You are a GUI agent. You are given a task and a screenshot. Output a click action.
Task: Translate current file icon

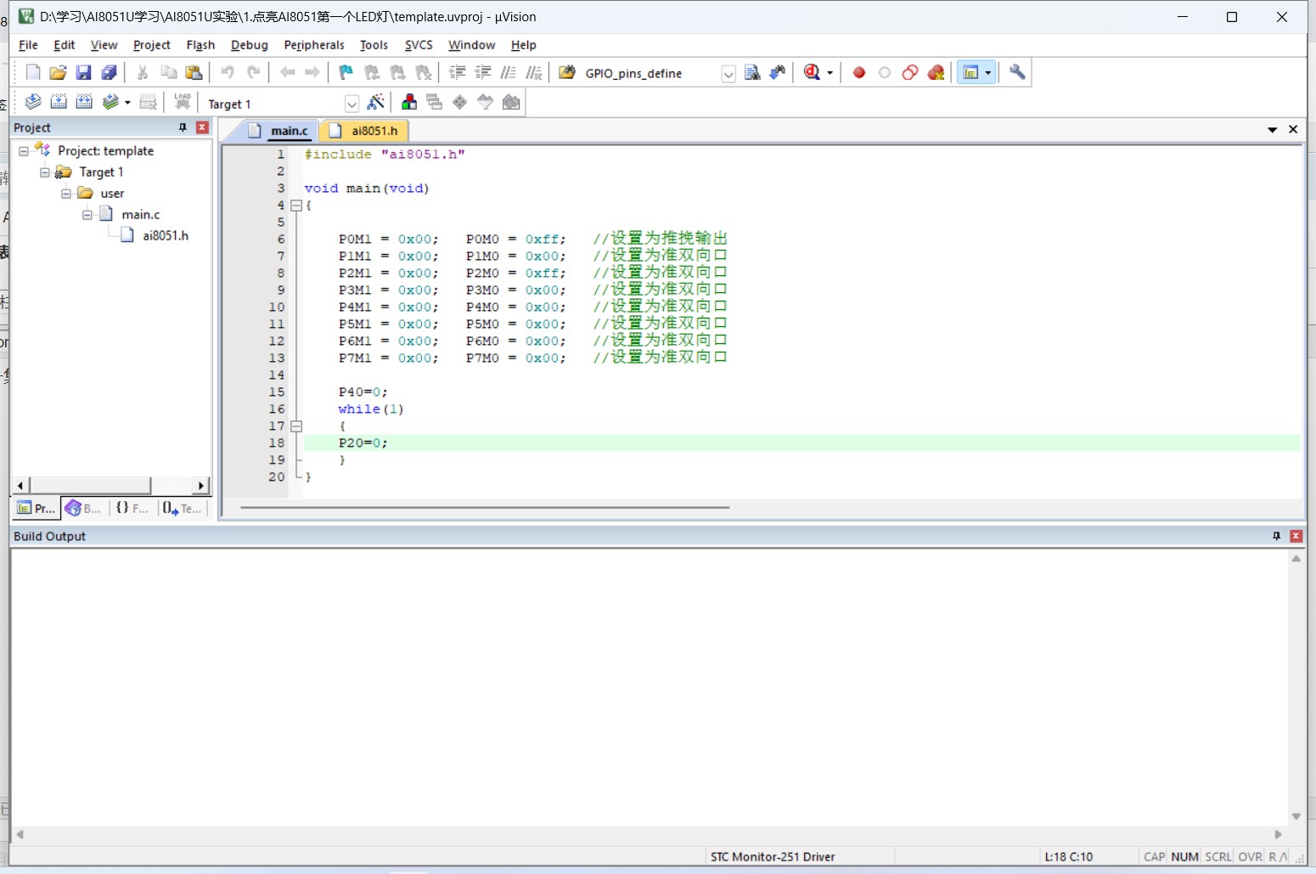[x=33, y=103]
